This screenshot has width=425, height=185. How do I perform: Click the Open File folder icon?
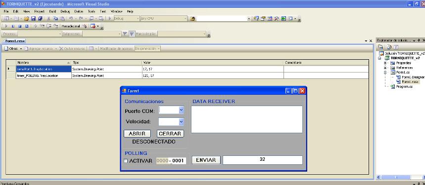coord(26,19)
